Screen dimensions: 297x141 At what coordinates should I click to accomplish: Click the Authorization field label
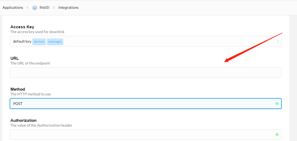click(24, 120)
